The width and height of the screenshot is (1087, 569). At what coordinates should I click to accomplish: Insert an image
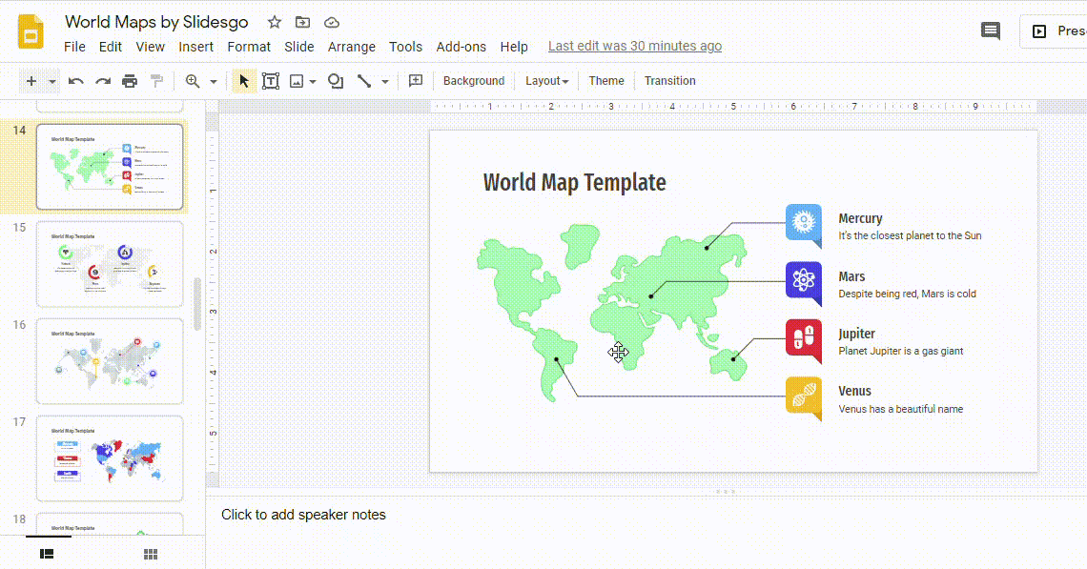(296, 81)
